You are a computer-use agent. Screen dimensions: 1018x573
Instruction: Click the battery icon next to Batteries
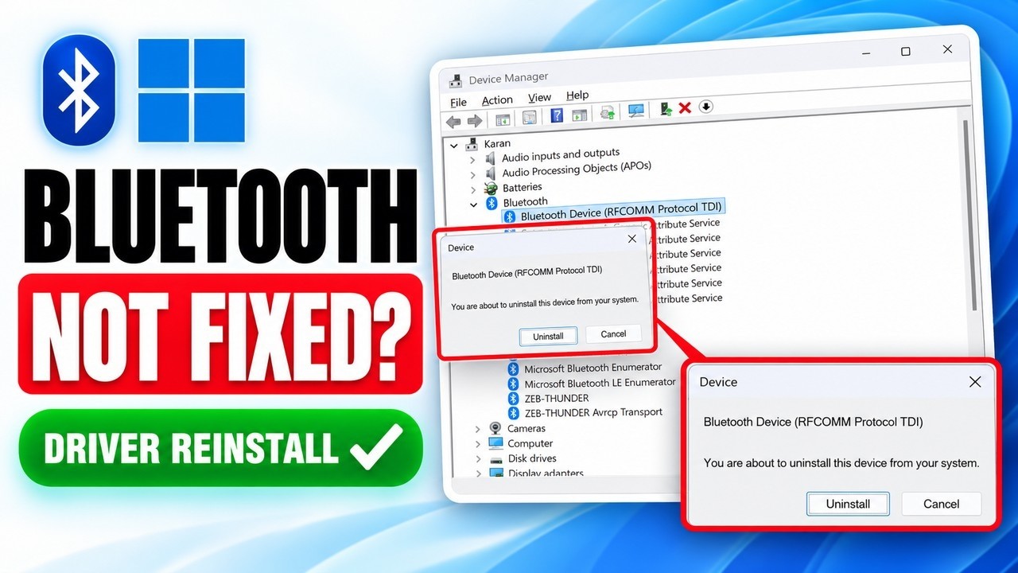[x=492, y=189]
